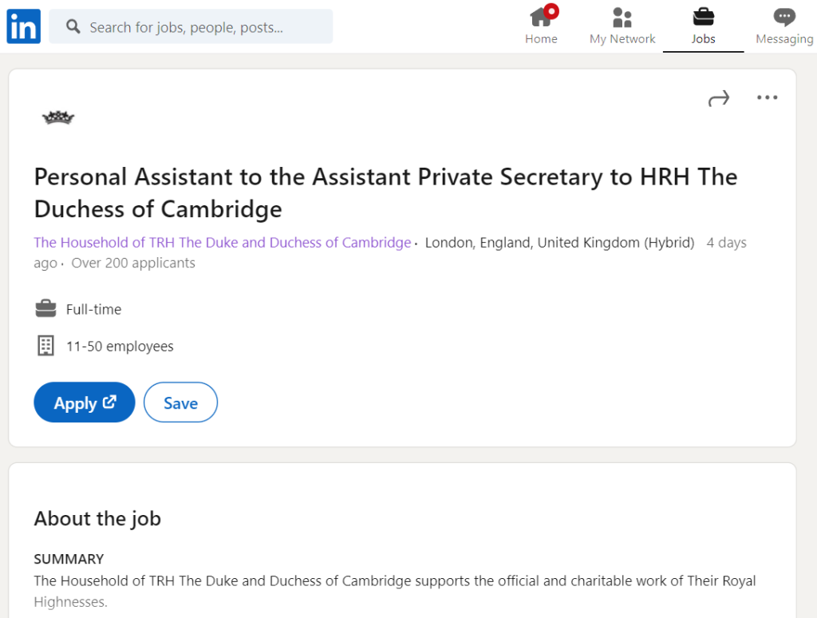
Task: Click the 11-50 employees building icon
Action: tap(45, 345)
